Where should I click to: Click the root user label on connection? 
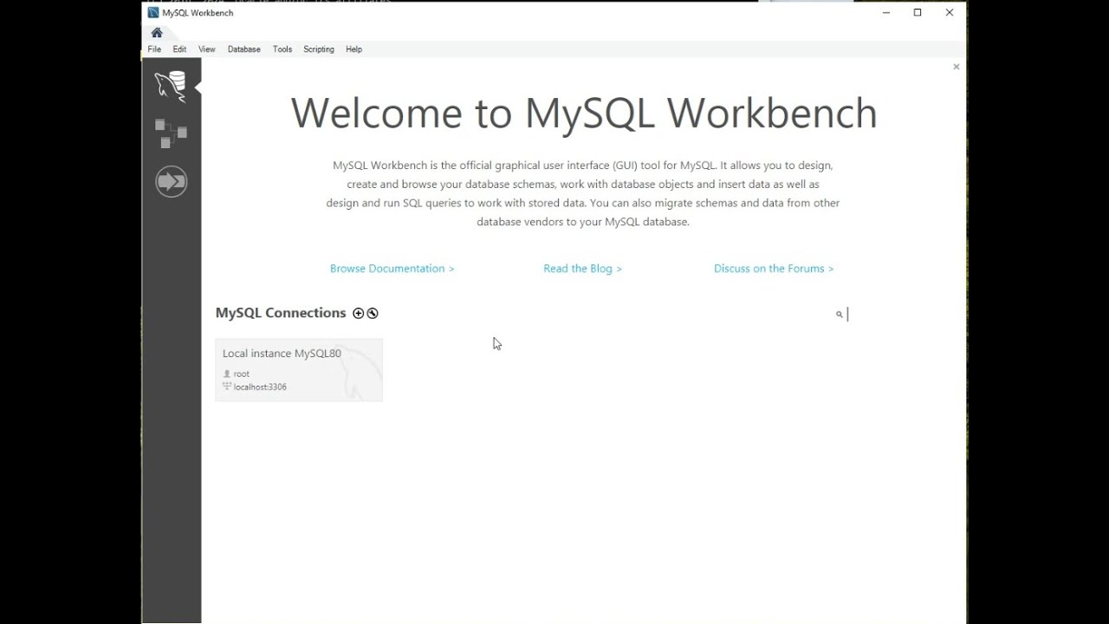[241, 374]
